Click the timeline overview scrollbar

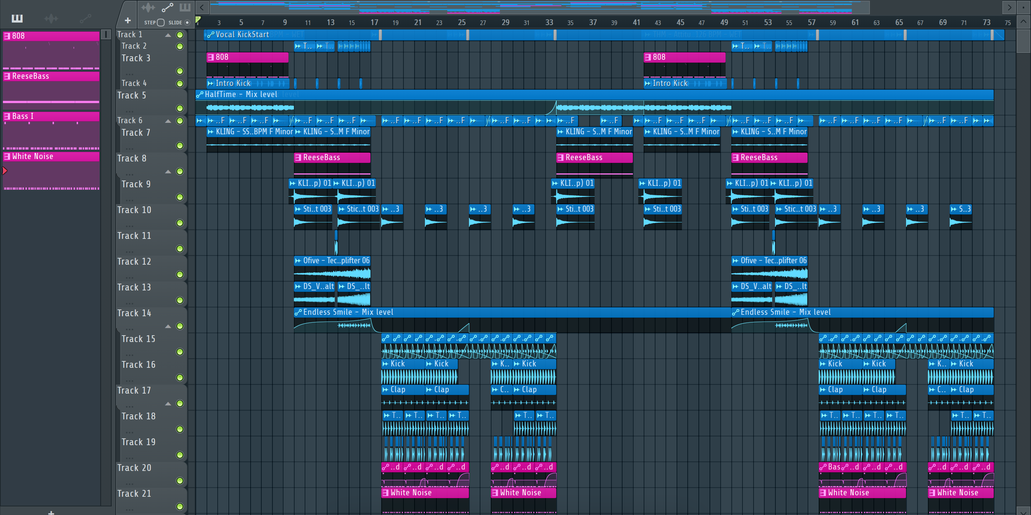[539, 7]
